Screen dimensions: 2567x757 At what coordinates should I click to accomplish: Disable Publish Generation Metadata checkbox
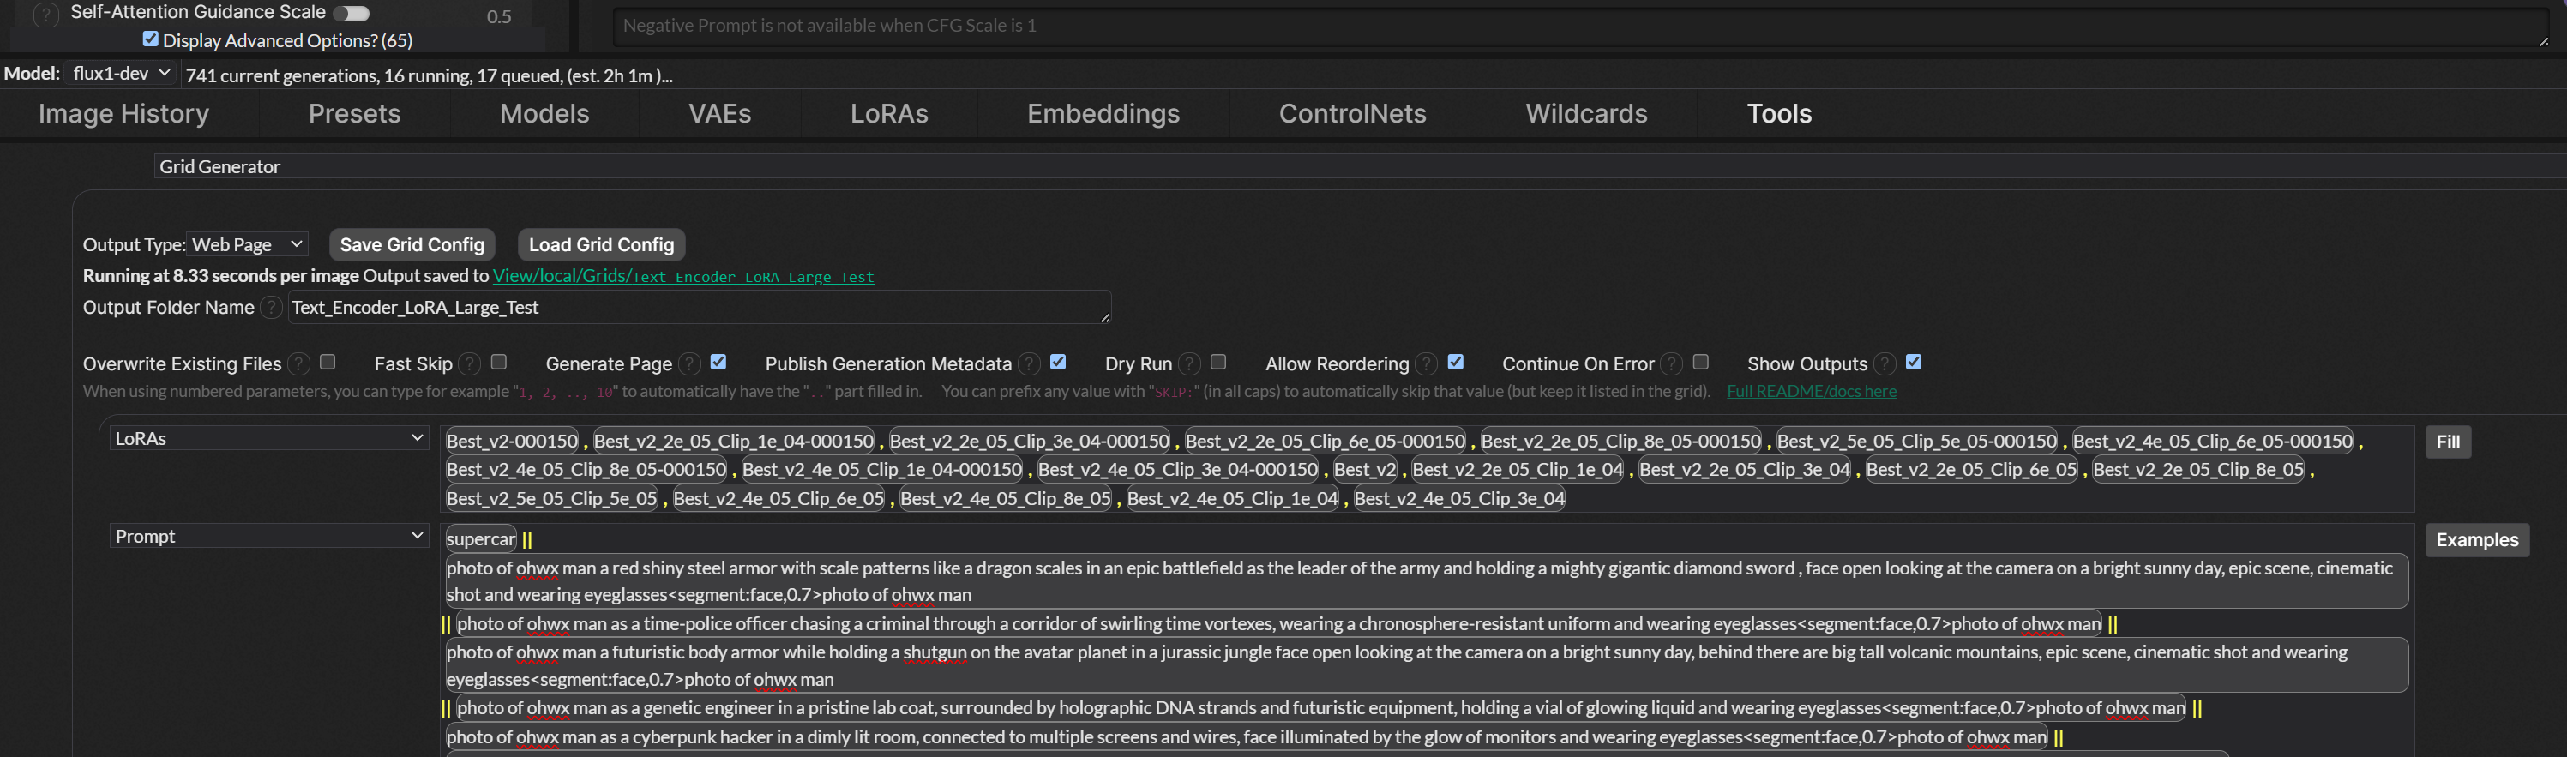(x=1058, y=363)
